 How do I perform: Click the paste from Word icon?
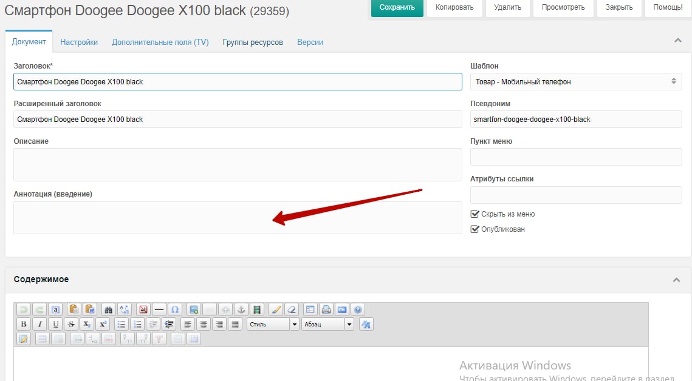(89, 309)
